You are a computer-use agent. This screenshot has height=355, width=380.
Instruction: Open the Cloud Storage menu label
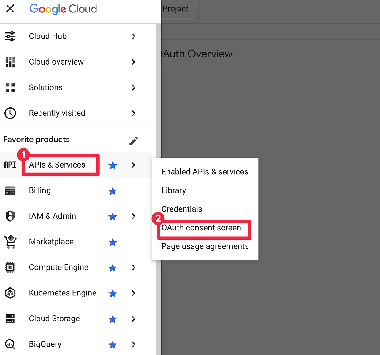[x=54, y=319]
